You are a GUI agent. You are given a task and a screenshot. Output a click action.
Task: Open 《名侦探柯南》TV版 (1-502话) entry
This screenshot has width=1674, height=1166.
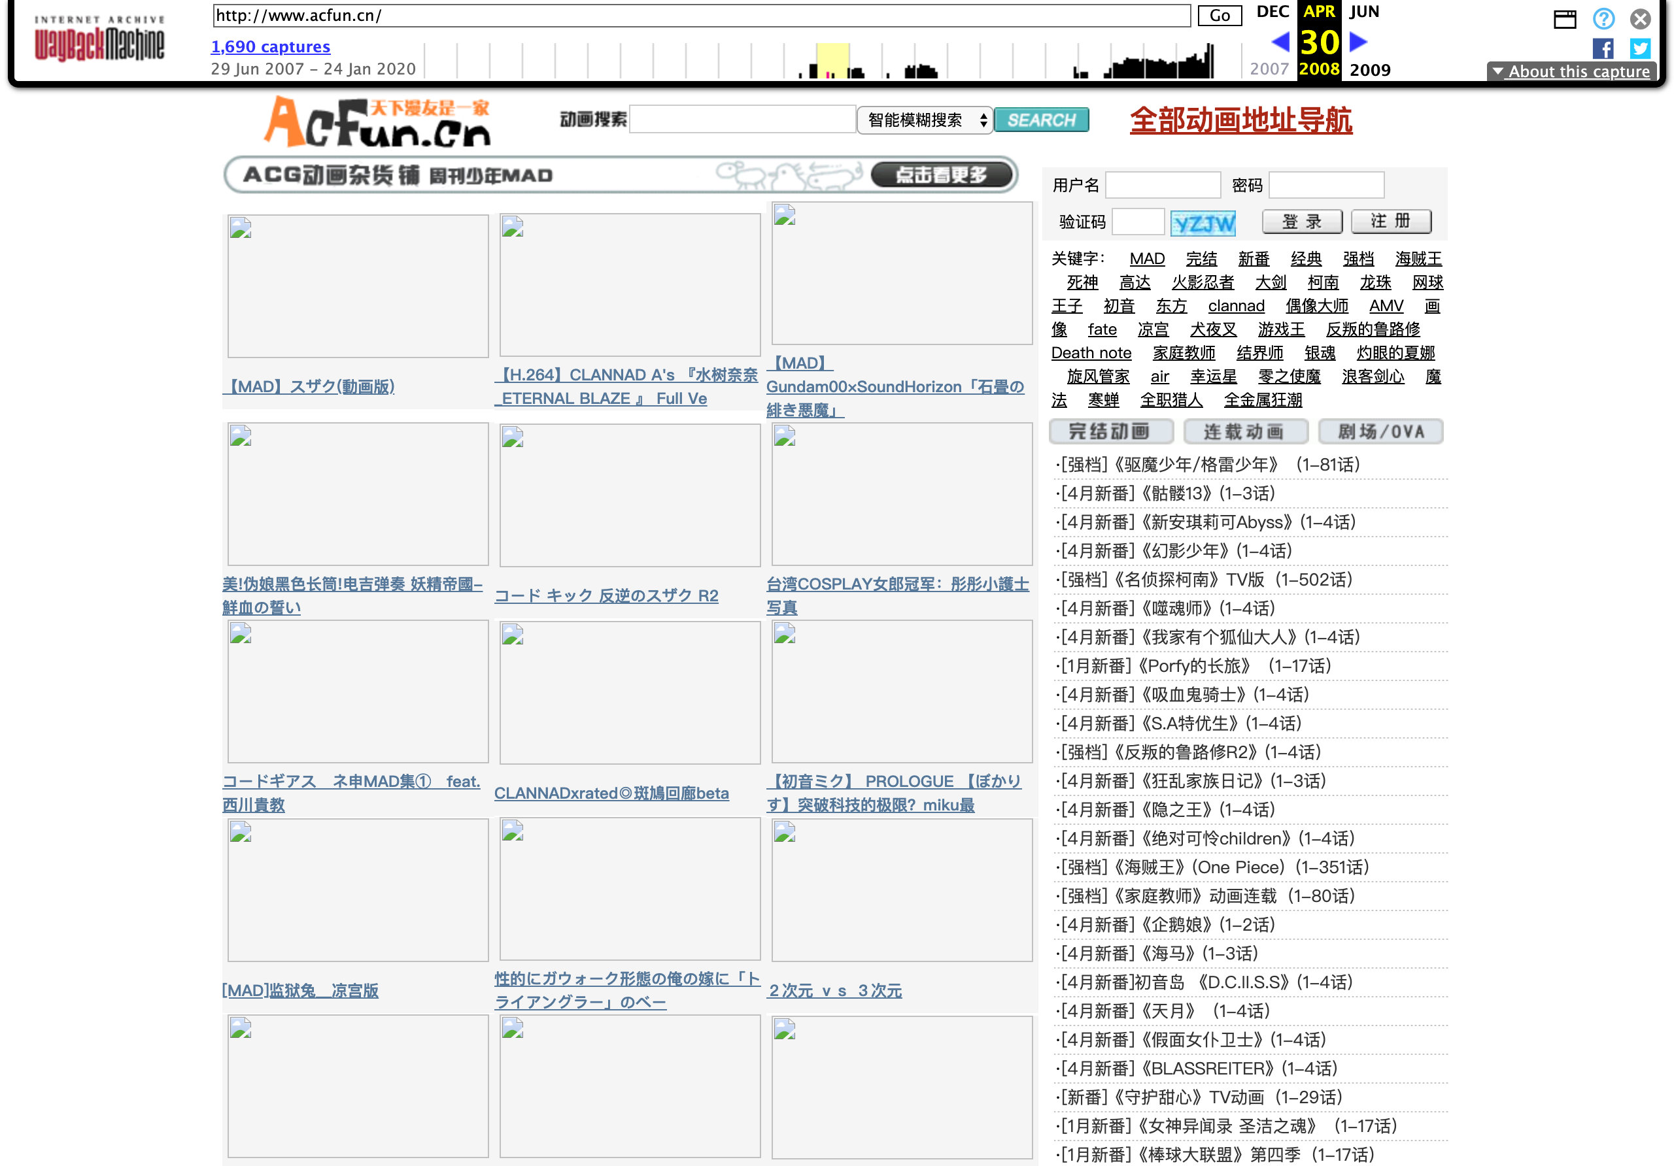tap(1206, 580)
